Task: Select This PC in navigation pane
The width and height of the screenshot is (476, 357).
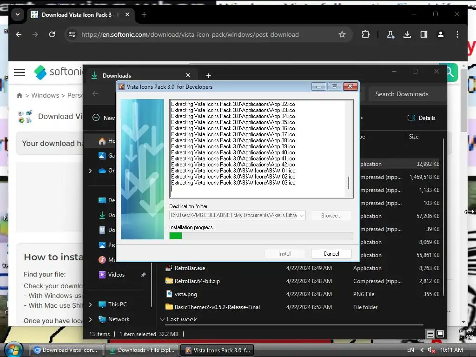Action: coord(112,304)
